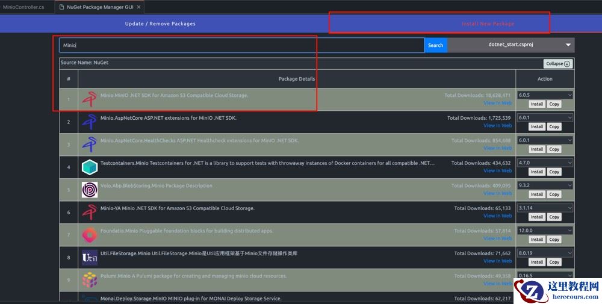Install the Minio.AspNetCore package
Image resolution: width=602 pixels, height=304 pixels.
[x=537, y=126]
